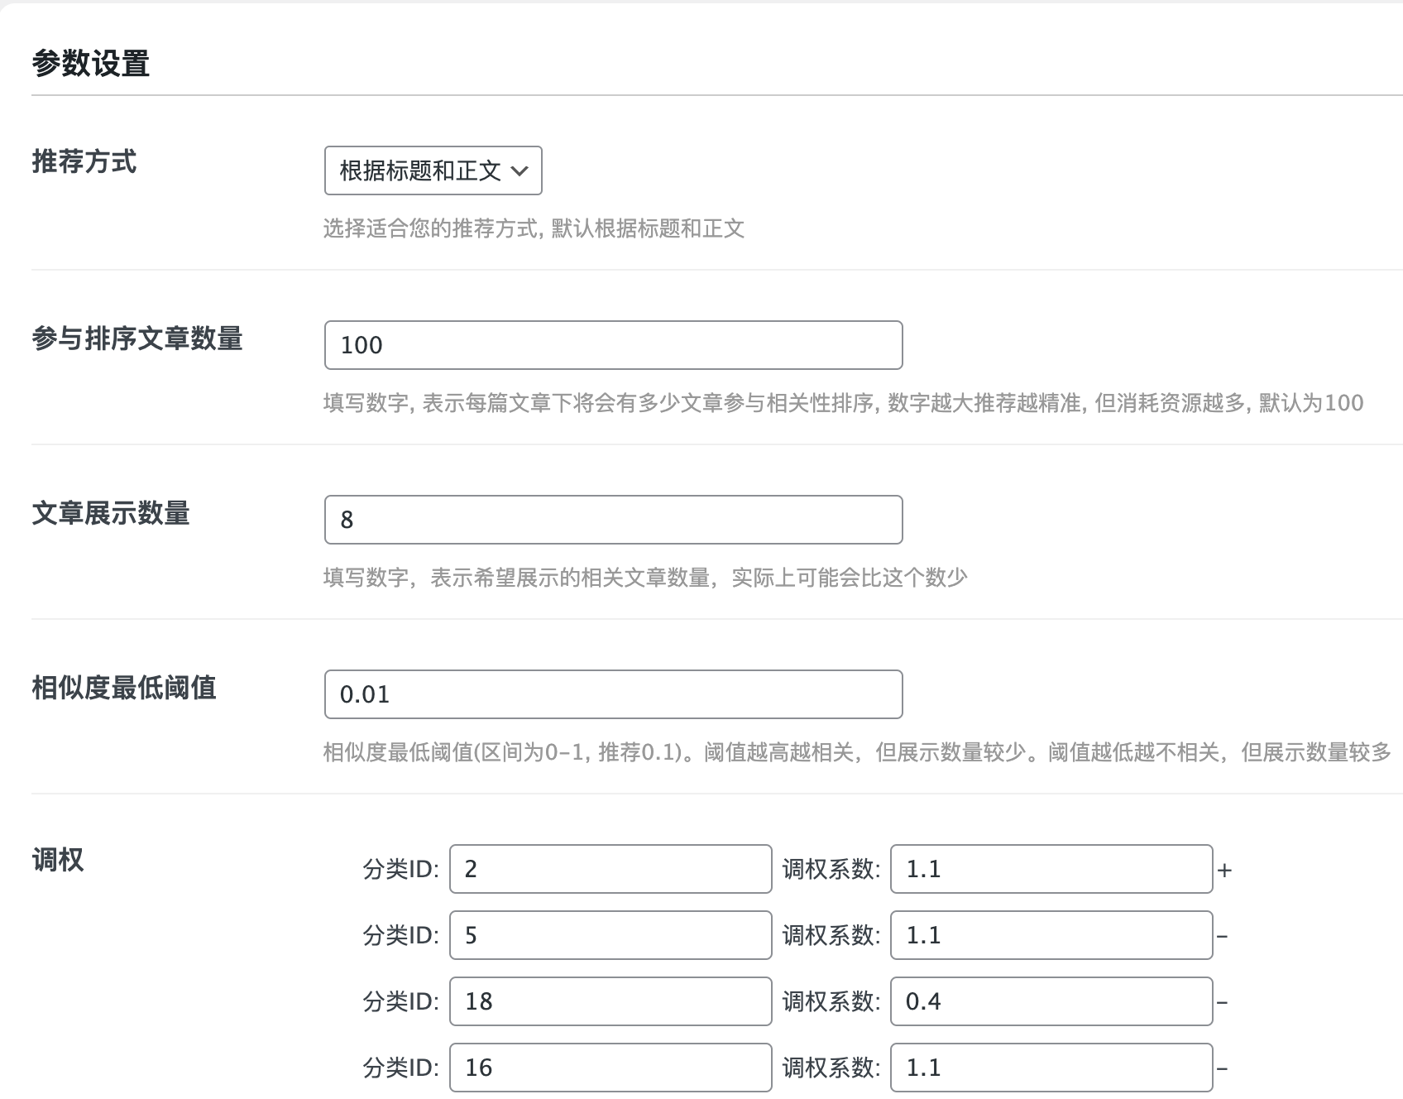Click the 分类ID field containing 16
The image size is (1403, 1099).
(611, 1068)
